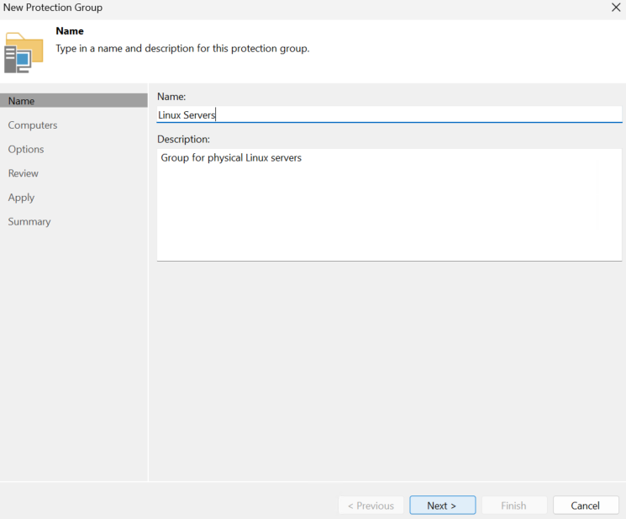The image size is (626, 519).
Task: Click the bold Name header title
Action: point(70,31)
